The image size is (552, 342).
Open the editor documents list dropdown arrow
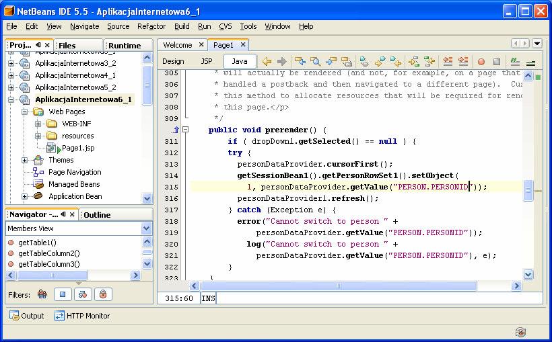537,44
